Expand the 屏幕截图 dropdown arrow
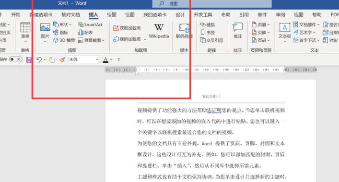This screenshot has height=182, width=339. (103, 40)
